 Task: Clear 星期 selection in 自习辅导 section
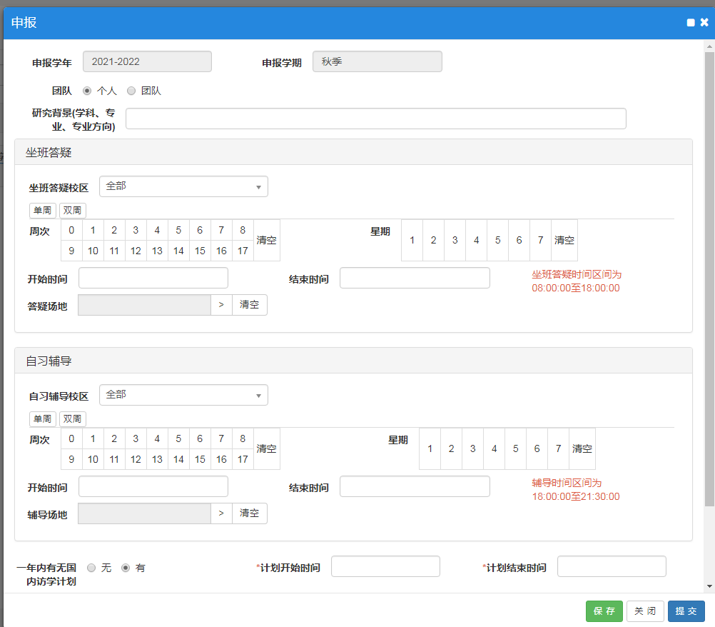point(582,448)
